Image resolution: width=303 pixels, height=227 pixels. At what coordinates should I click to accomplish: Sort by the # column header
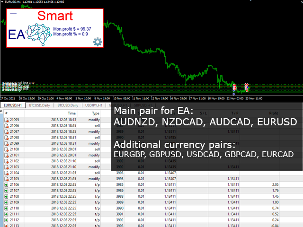pyautogui.click(x=6, y=113)
